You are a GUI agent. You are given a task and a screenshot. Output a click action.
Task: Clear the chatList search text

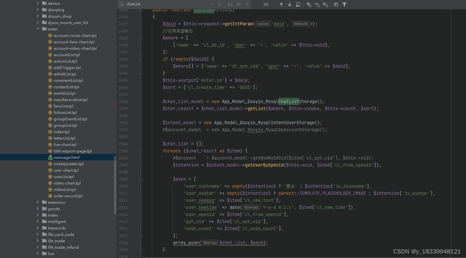point(212,5)
